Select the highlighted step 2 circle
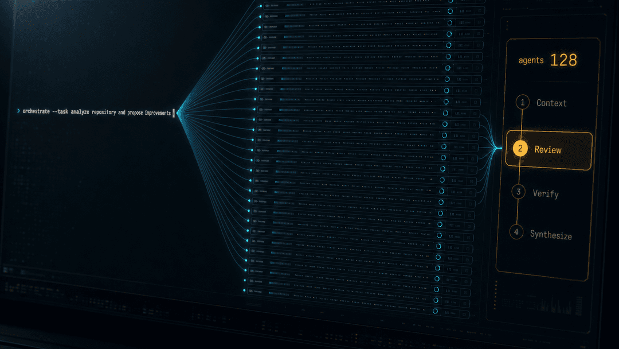Image resolution: width=619 pixels, height=349 pixels. point(520,149)
